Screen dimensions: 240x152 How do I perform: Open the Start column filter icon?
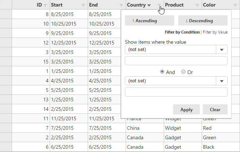click(83, 5)
